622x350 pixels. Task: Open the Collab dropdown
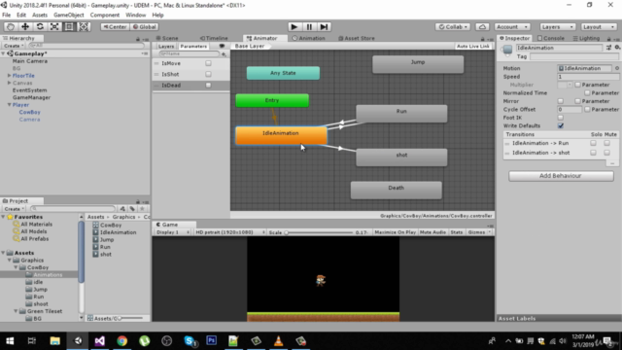point(453,26)
